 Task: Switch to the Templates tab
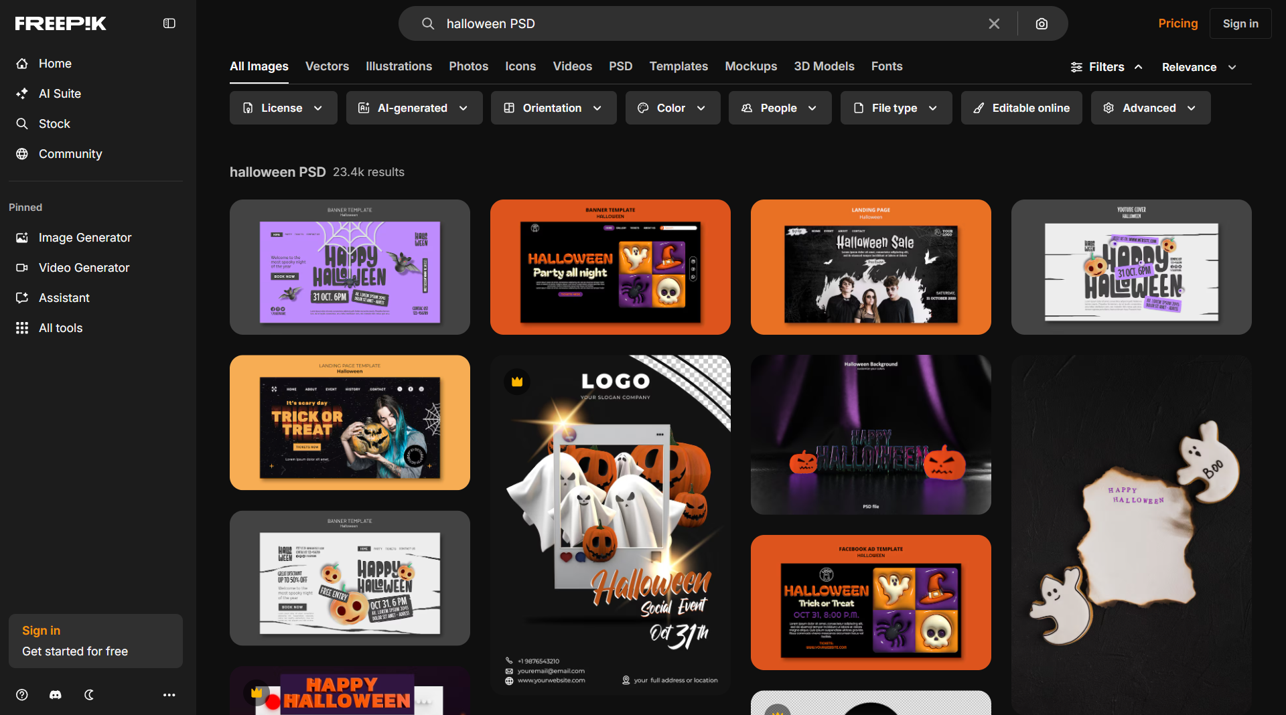pos(678,66)
